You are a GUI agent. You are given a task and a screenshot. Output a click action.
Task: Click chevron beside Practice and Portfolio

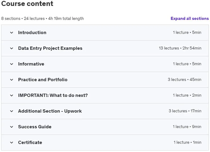(x=12, y=80)
